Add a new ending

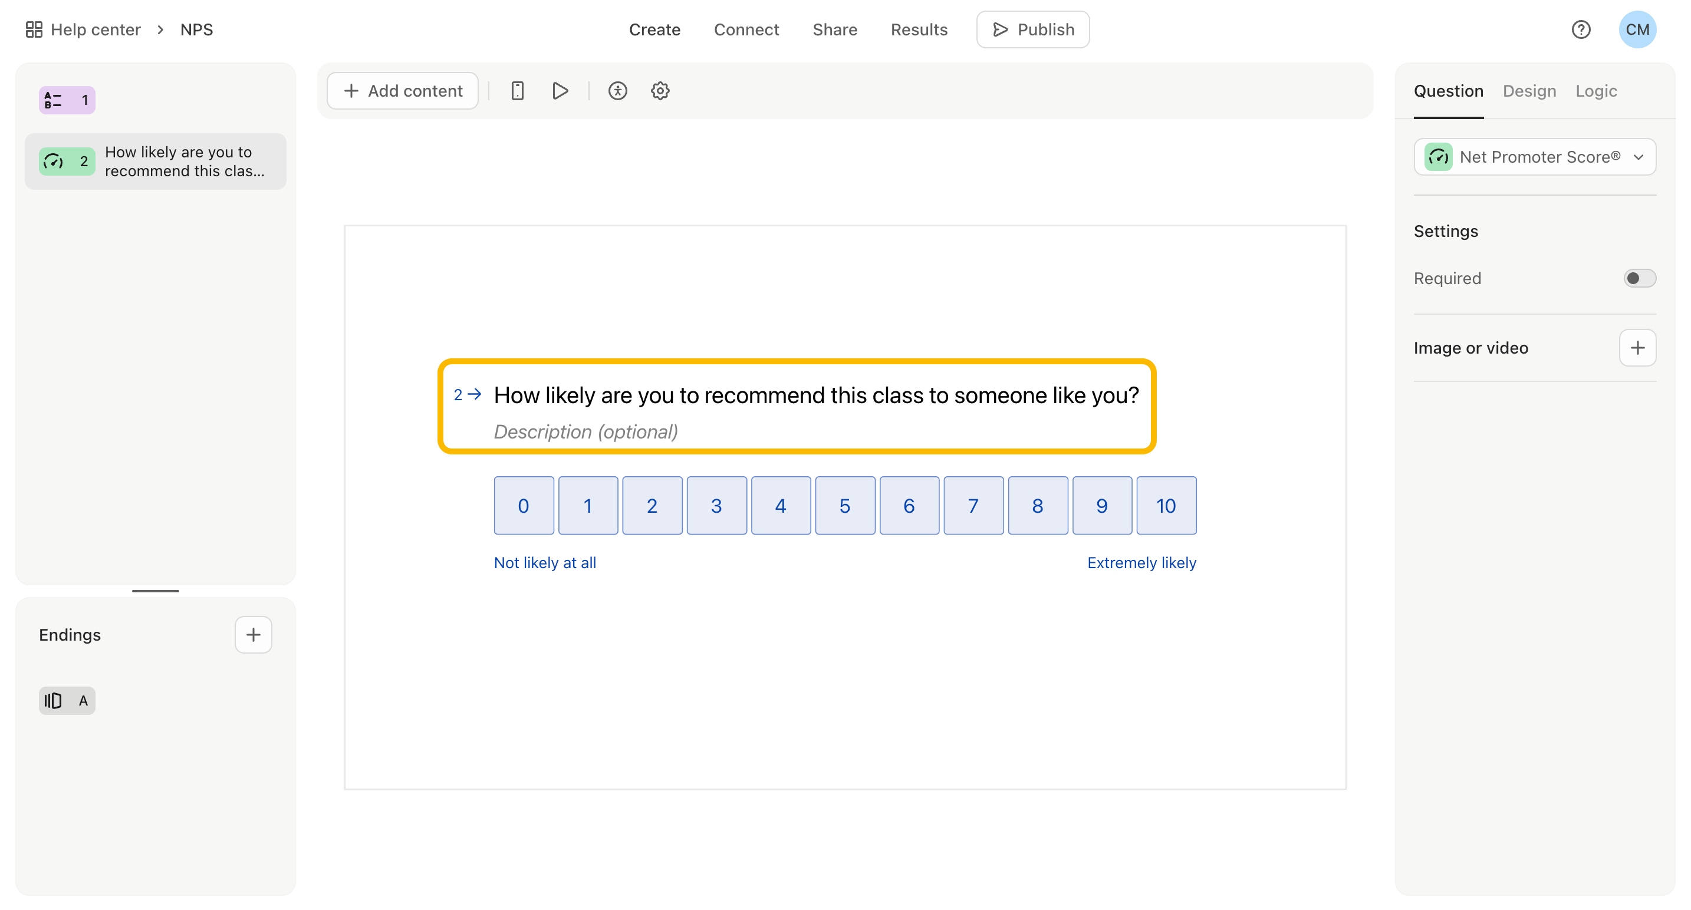coord(254,634)
